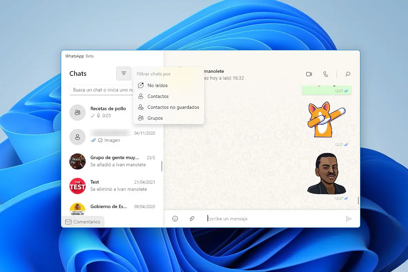Filter chats by Grupos
The image size is (408, 272).
coord(169,118)
